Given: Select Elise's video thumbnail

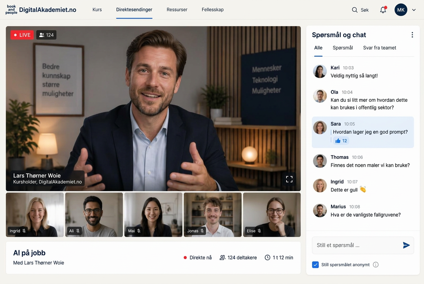Looking at the screenshot, I should [x=272, y=215].
